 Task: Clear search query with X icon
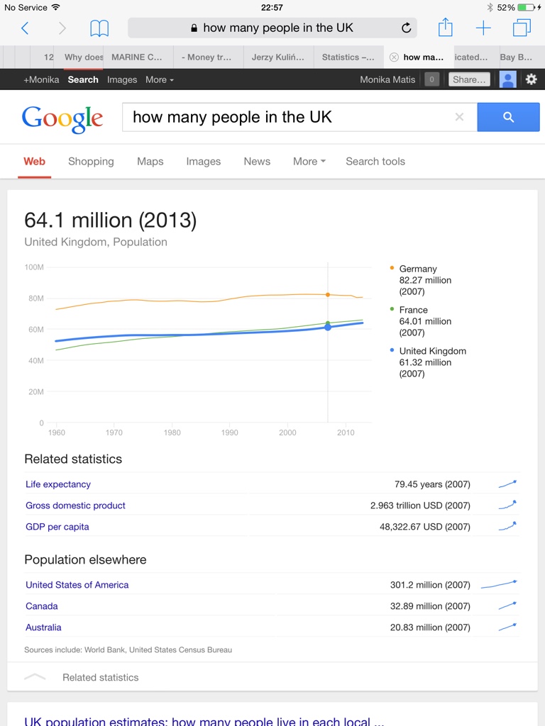tap(459, 117)
